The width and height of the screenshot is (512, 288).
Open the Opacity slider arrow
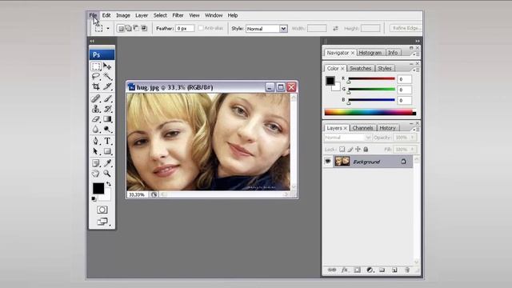(x=413, y=138)
